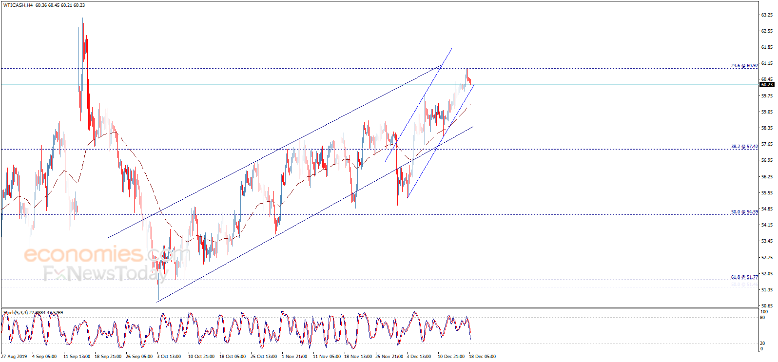
Task: Click the 53.45 price axis label
Action: click(x=767, y=241)
